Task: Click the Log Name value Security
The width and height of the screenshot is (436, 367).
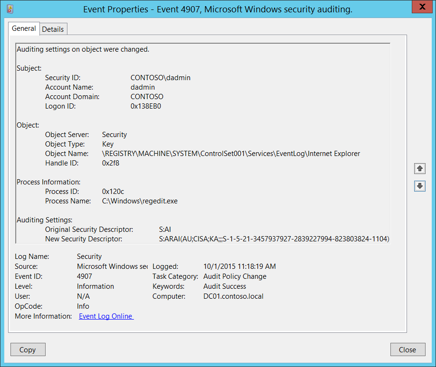Action: [89, 257]
